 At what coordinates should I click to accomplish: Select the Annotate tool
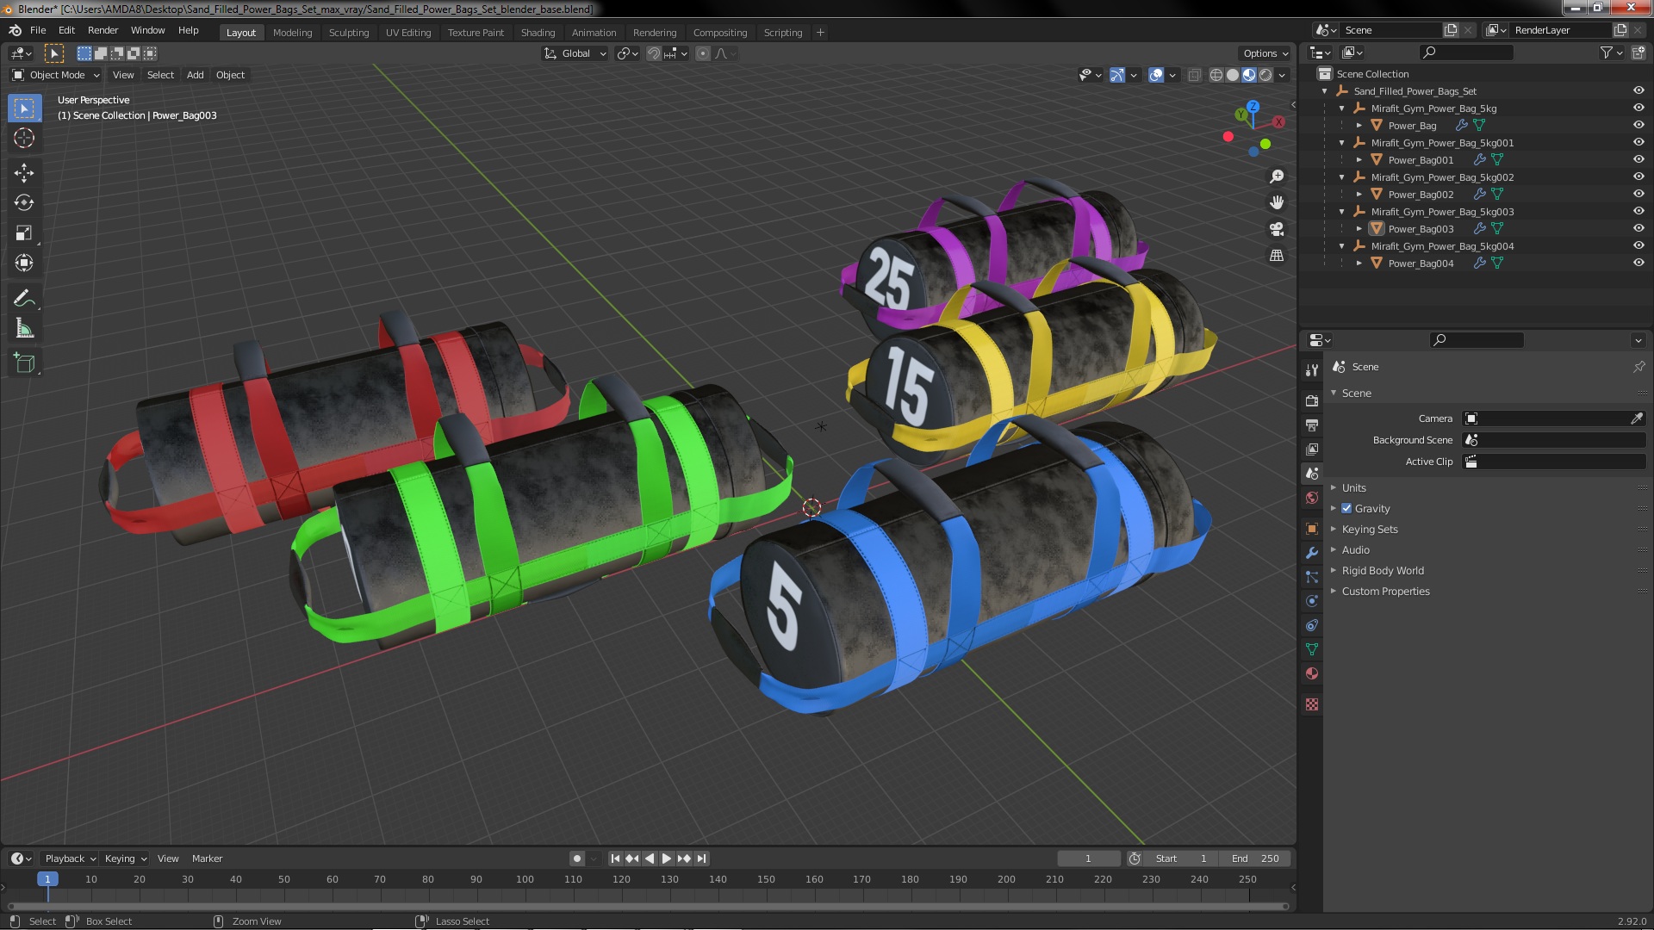coord(24,299)
